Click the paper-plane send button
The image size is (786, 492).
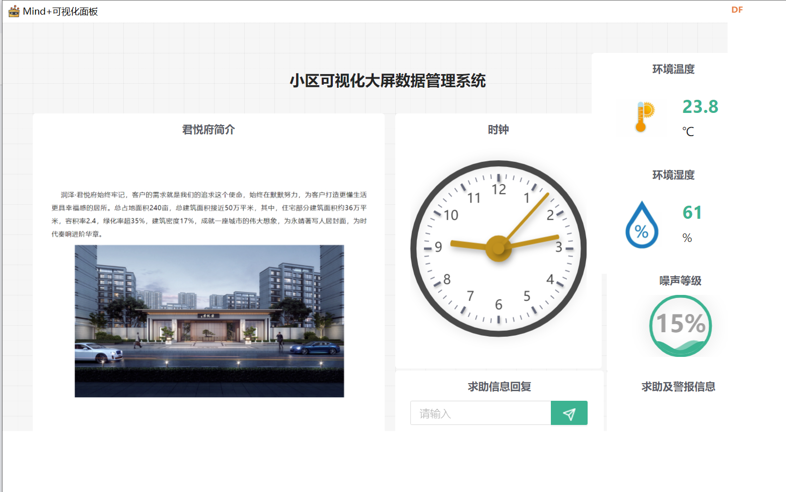tap(569, 413)
